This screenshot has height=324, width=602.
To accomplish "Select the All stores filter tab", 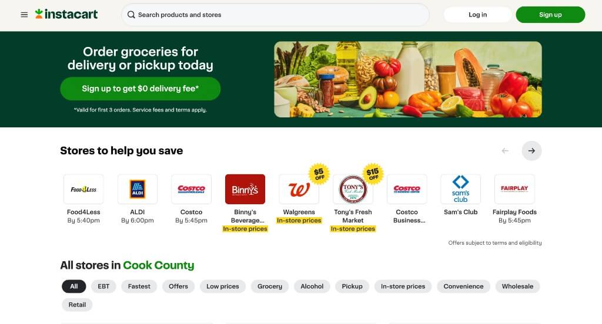I will point(73,286).
